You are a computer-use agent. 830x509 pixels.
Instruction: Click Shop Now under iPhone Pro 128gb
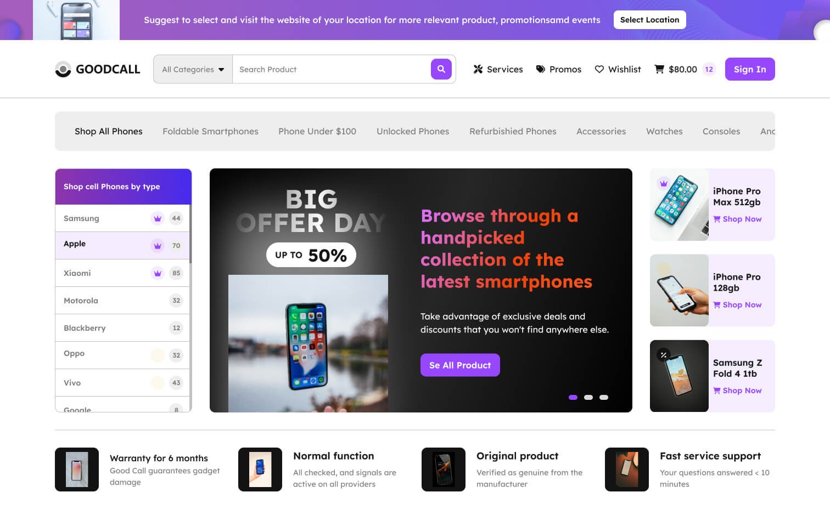[737, 305]
